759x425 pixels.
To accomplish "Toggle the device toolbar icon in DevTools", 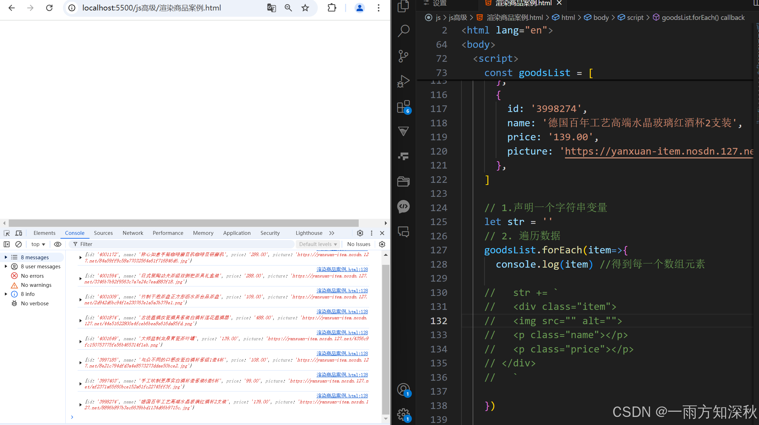I will click(x=19, y=233).
